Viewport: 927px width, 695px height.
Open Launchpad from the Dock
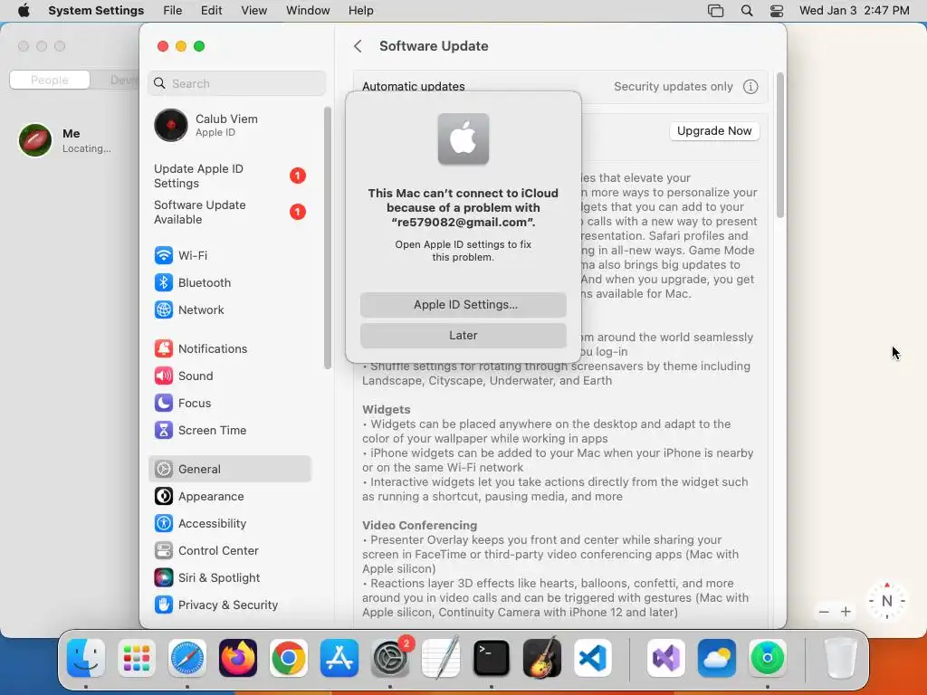137,658
